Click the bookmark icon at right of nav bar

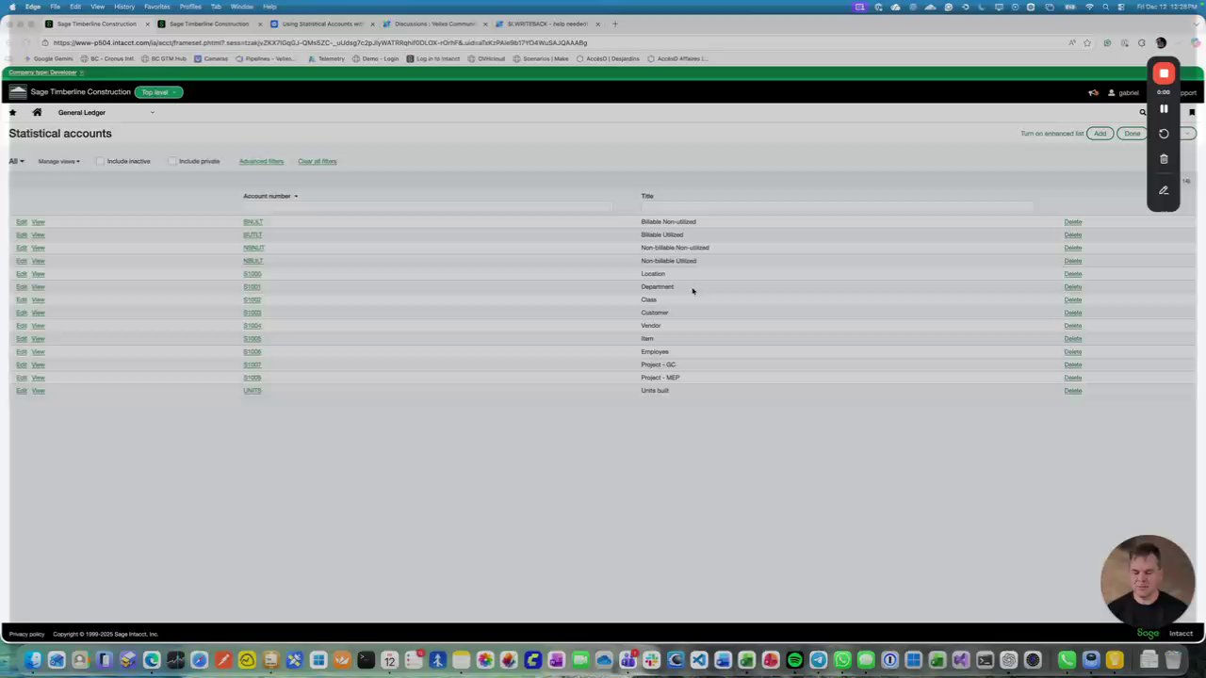tap(1191, 112)
